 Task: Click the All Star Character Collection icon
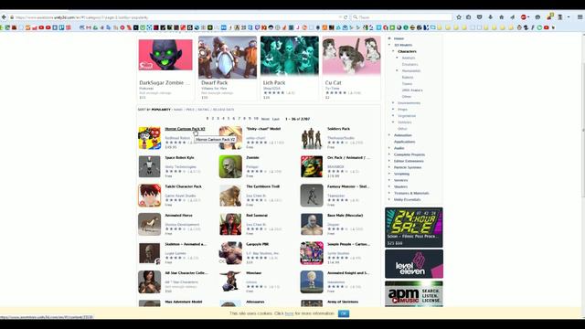(150, 282)
